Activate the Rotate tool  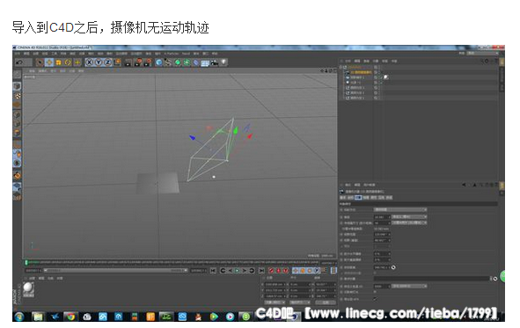tap(68, 62)
